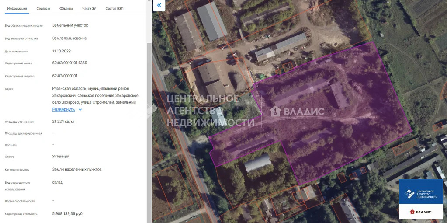Select the date value 13.10.2022
Viewport: 447px width, 223px height.
tap(61, 51)
